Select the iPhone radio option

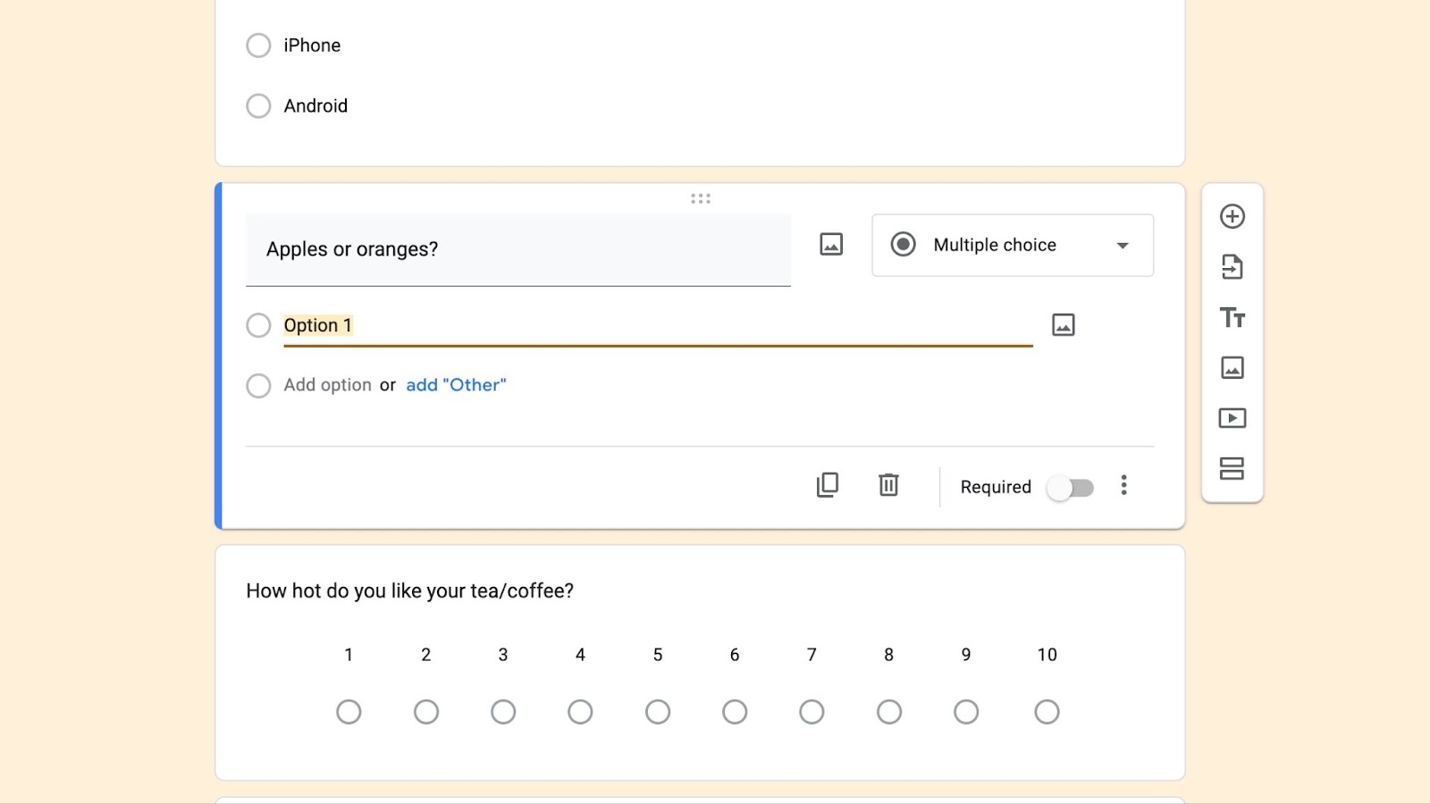coord(258,46)
